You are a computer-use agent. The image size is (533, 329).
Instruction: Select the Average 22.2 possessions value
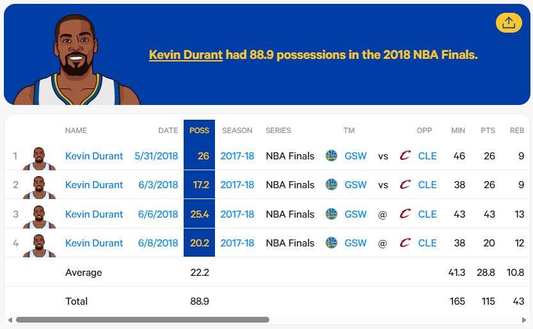tap(200, 272)
